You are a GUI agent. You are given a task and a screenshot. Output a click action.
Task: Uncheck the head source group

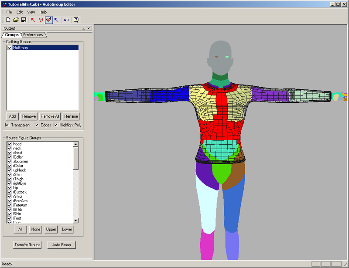pyautogui.click(x=10, y=144)
